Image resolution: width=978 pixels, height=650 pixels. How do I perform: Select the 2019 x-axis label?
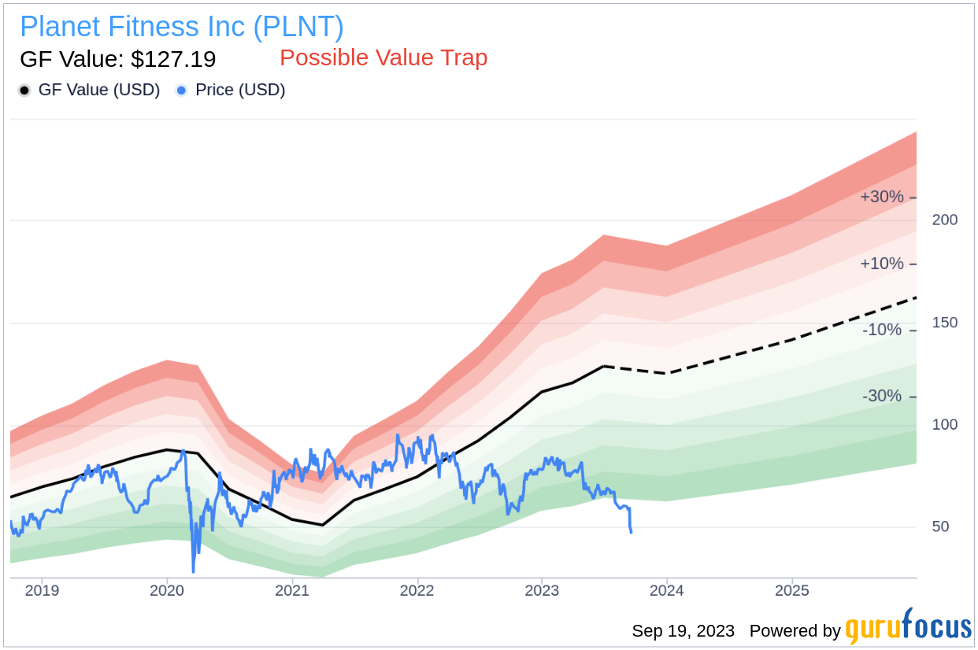pos(43,590)
